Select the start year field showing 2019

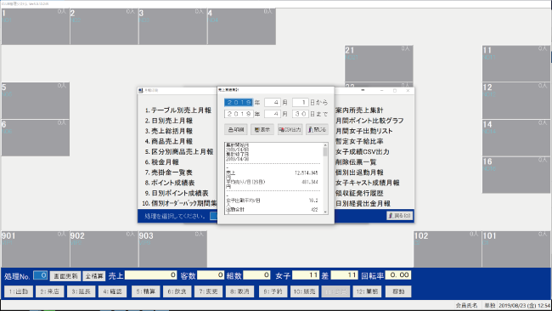tap(239, 103)
